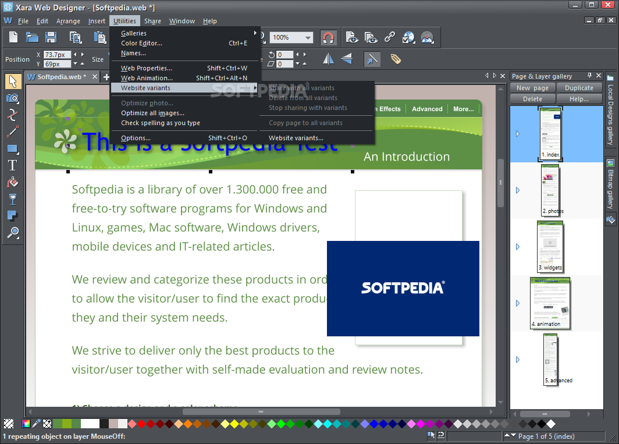
Task: Select the Rectangle tool
Action: click(x=13, y=148)
